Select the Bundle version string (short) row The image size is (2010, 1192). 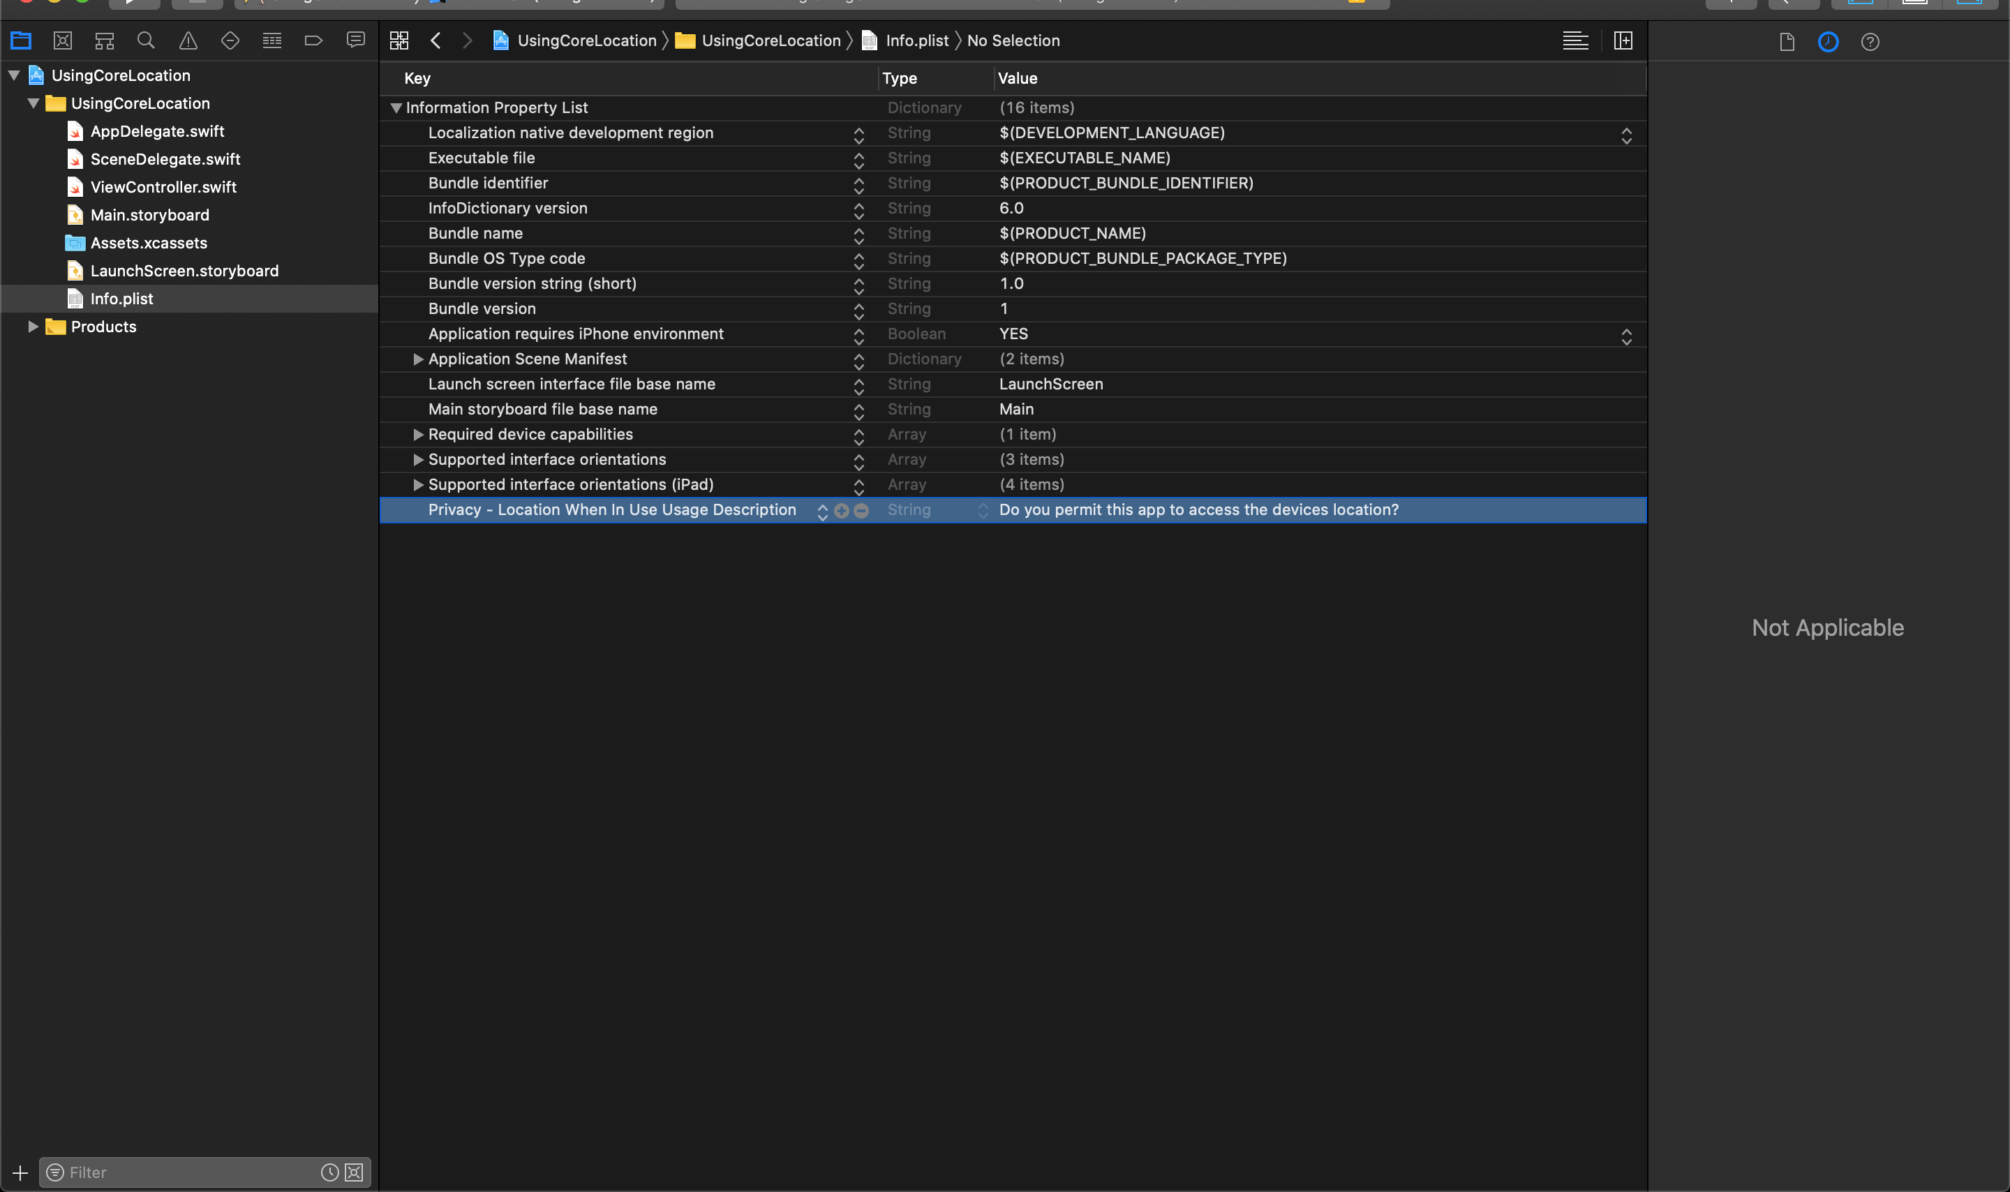[1013, 283]
